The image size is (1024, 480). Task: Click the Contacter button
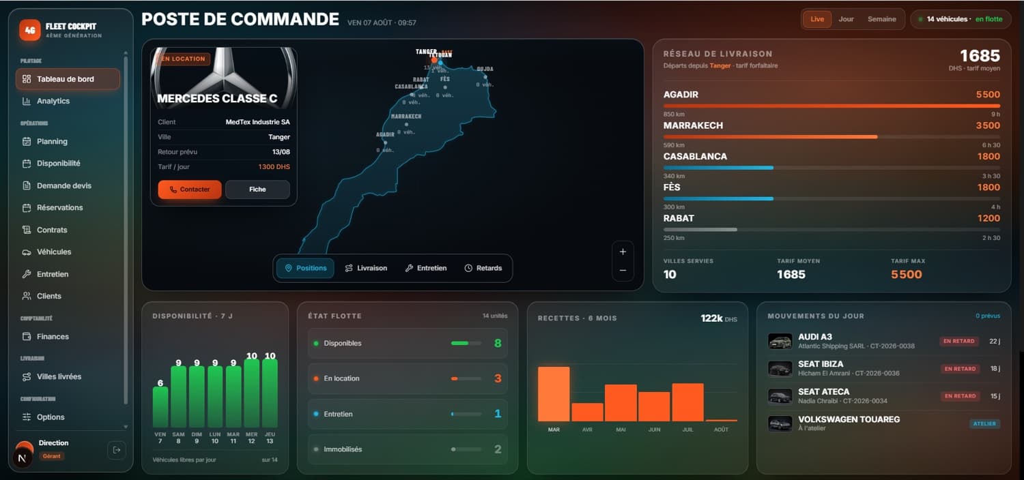189,190
